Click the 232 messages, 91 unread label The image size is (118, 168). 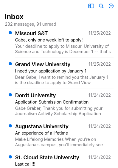point(30,24)
